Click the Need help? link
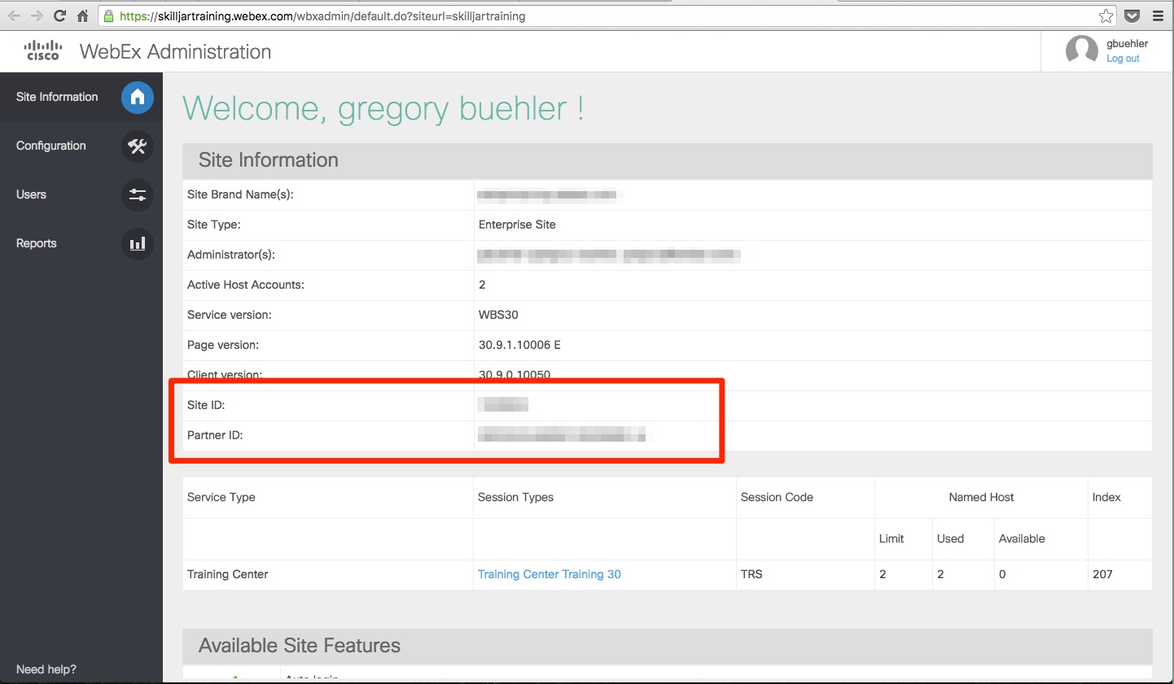This screenshot has width=1174, height=684. click(46, 669)
